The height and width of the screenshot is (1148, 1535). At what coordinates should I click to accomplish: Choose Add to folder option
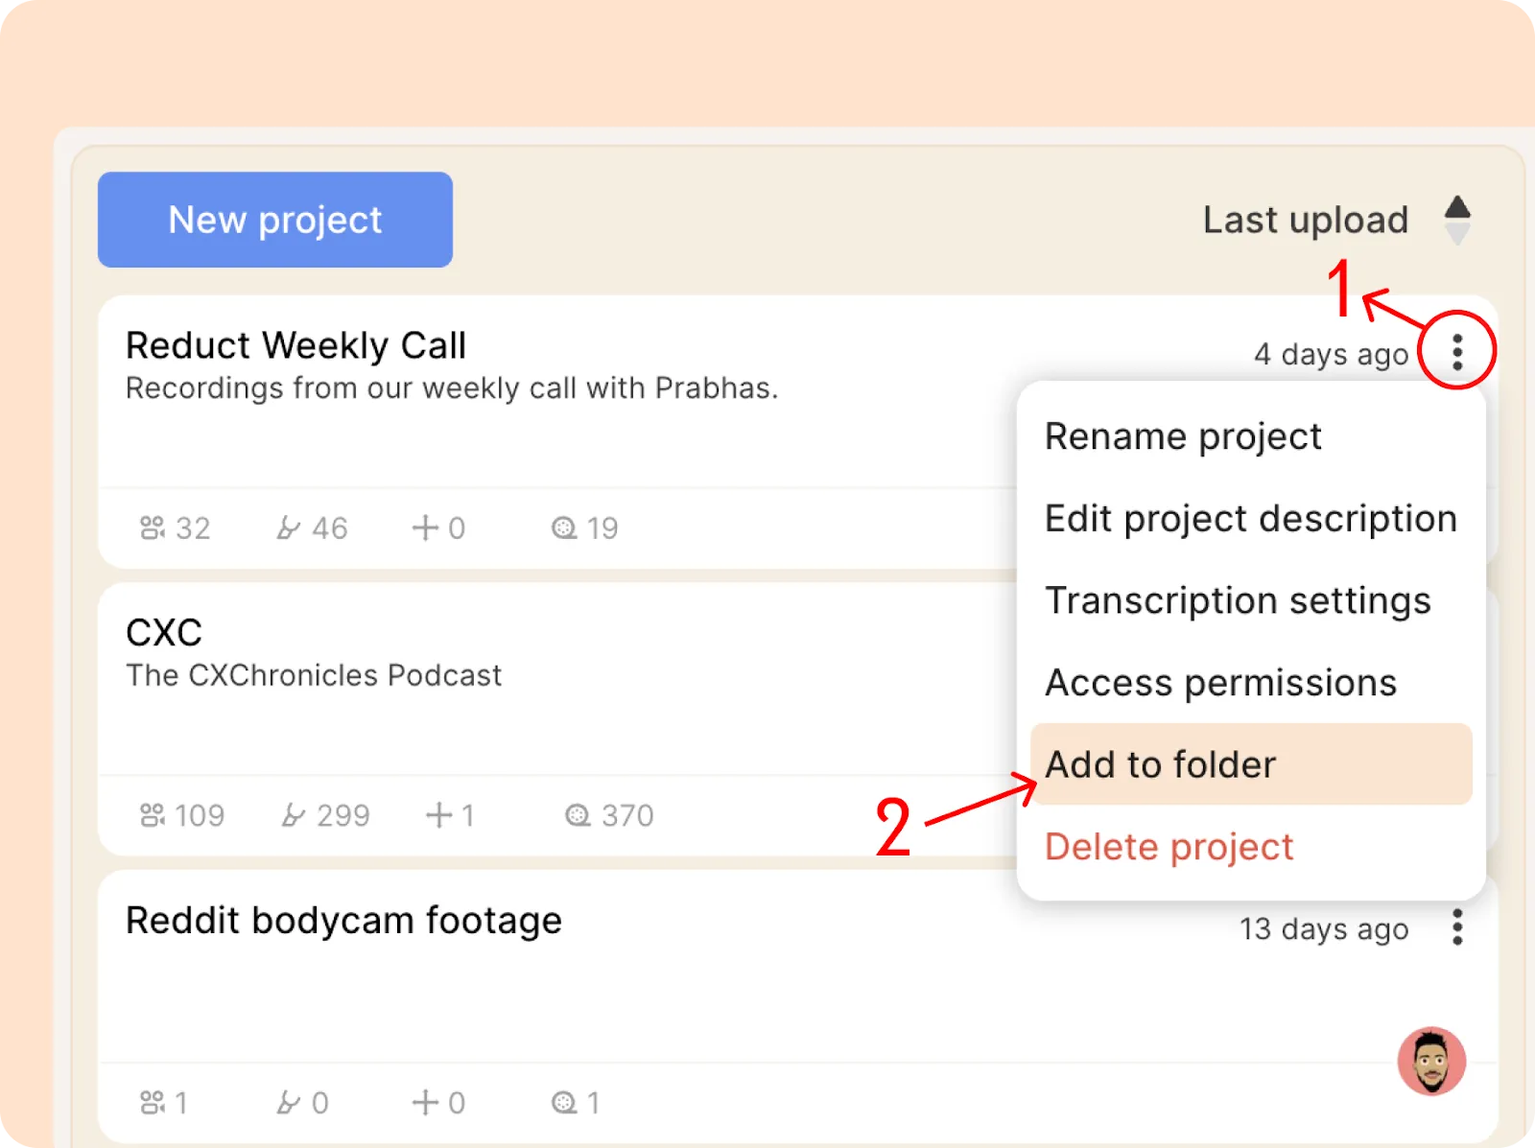point(1160,764)
